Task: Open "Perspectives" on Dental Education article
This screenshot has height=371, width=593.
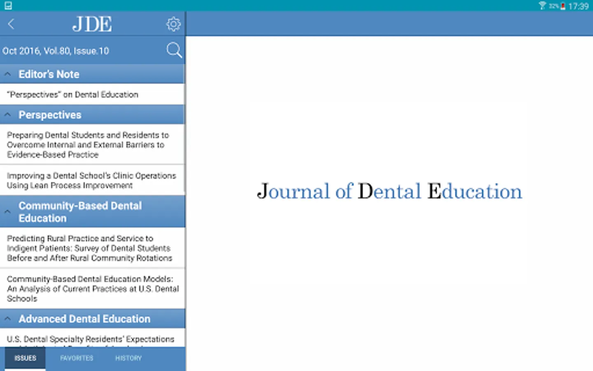Action: pos(93,94)
